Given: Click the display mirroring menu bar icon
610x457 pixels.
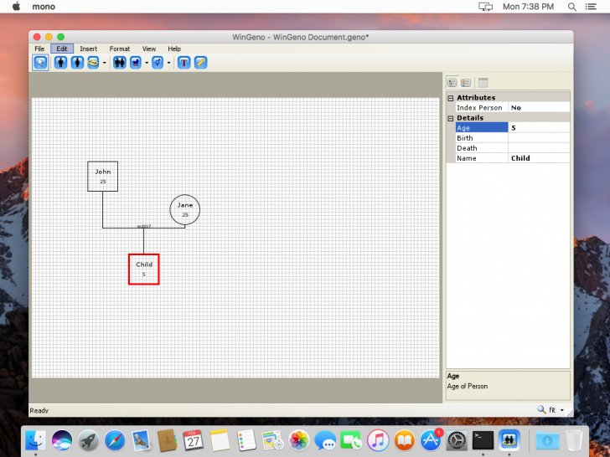Looking at the screenshot, I should [x=485, y=7].
